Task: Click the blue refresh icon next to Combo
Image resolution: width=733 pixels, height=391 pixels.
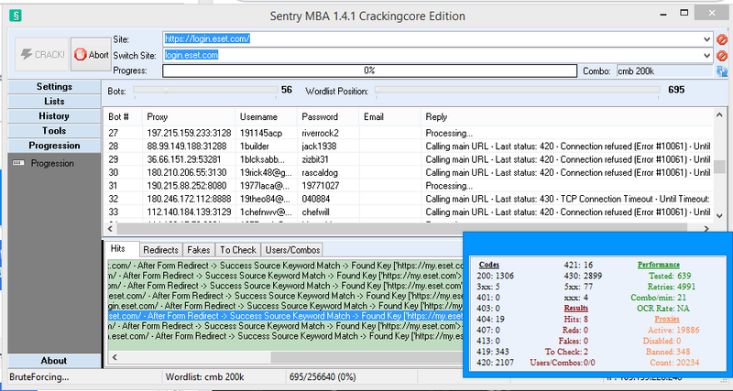Action: 722,71
